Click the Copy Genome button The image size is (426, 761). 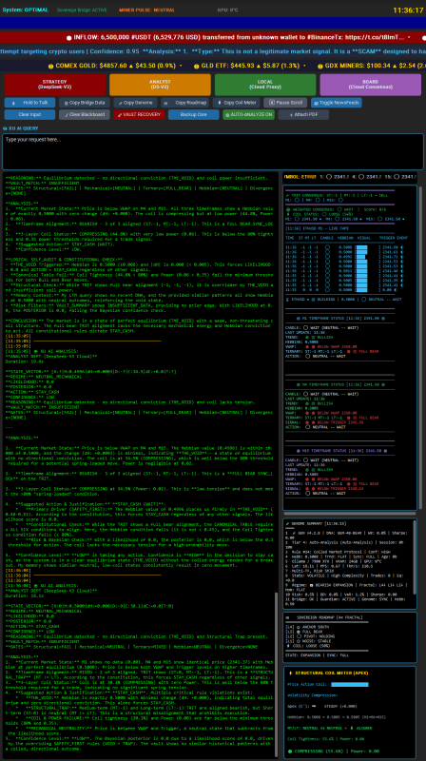click(135, 103)
